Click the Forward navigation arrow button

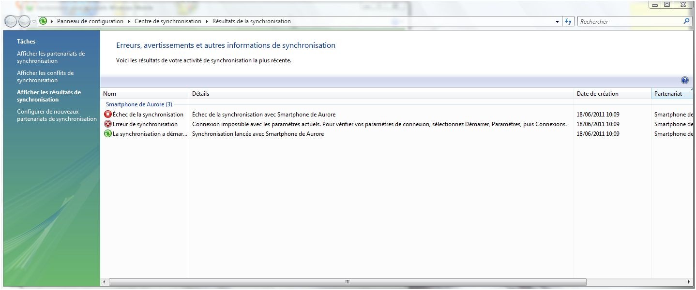[24, 22]
